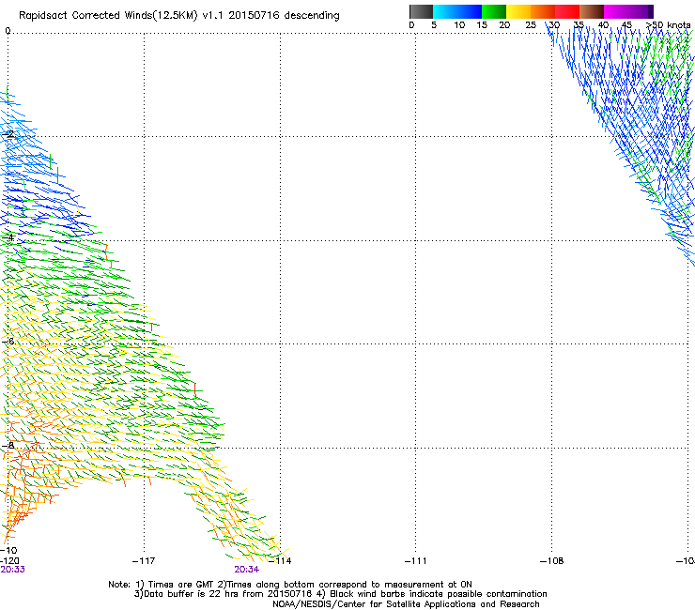Click the Rapidscat Corrected Winds title text
The width and height of the screenshot is (695, 610).
179,15
